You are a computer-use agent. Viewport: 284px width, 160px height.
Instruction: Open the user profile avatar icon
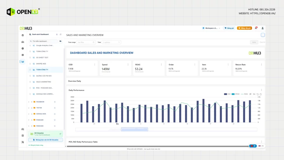click(x=262, y=28)
